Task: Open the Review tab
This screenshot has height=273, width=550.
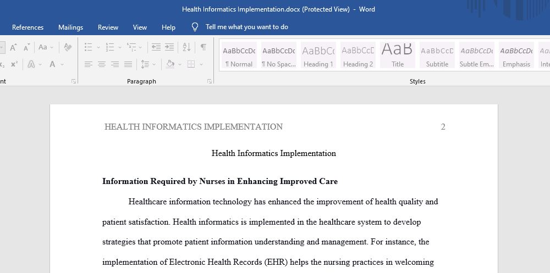Action: [108, 27]
